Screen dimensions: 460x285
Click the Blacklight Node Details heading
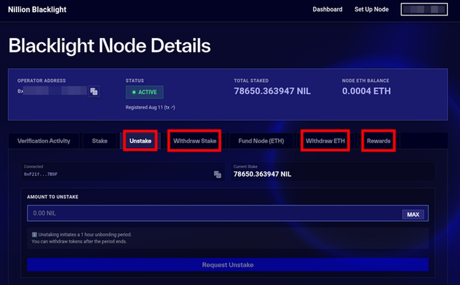(x=110, y=46)
